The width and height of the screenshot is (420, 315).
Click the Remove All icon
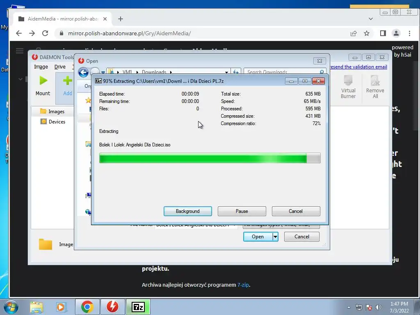tap(375, 81)
